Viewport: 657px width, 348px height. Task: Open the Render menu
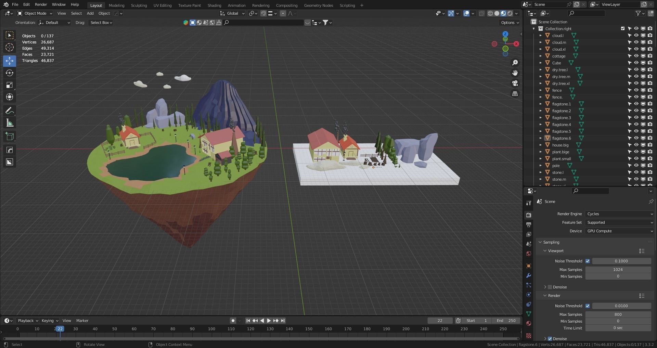pyautogui.click(x=41, y=4)
